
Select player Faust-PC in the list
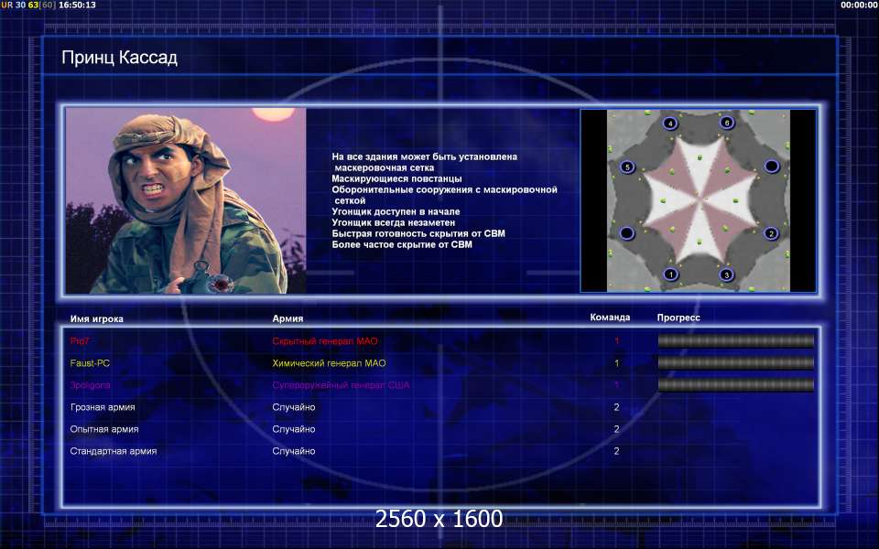click(90, 363)
